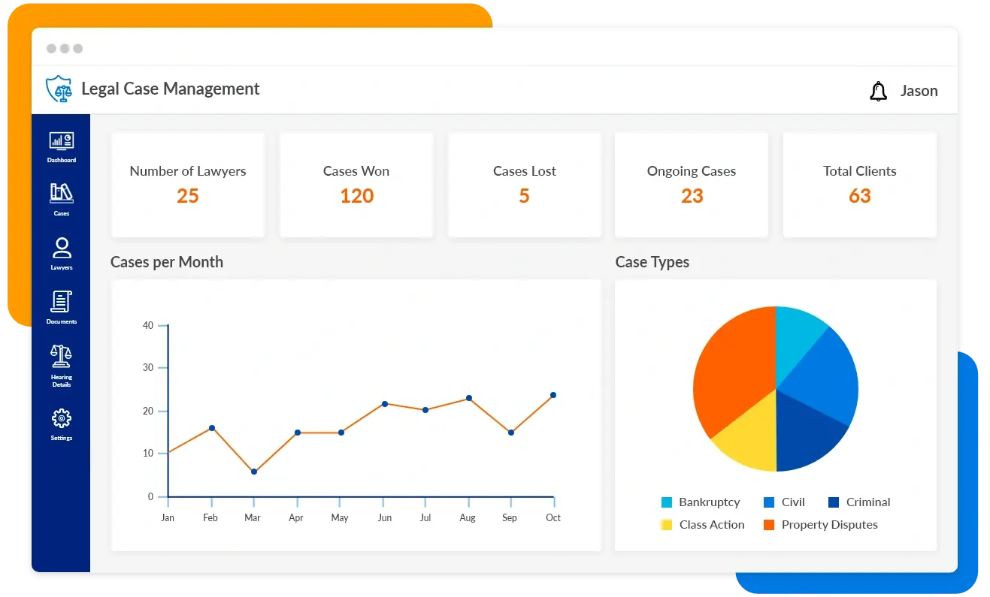Viewport: 990px width, 597px height.
Task: Expand the Total Clients card
Action: pyautogui.click(x=859, y=185)
